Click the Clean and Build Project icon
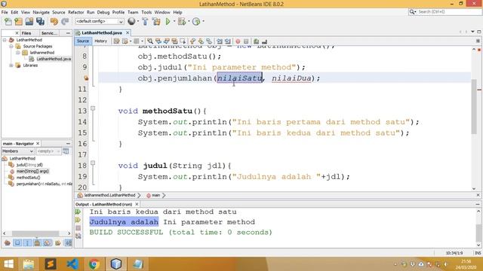This screenshot has height=271, width=483. (x=156, y=22)
